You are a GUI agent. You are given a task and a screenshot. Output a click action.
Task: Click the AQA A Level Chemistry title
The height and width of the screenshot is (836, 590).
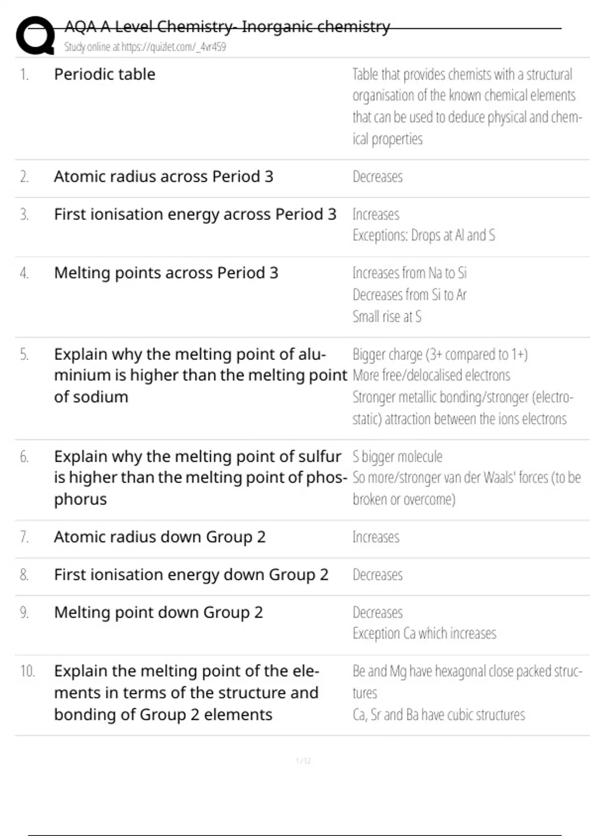point(227,27)
